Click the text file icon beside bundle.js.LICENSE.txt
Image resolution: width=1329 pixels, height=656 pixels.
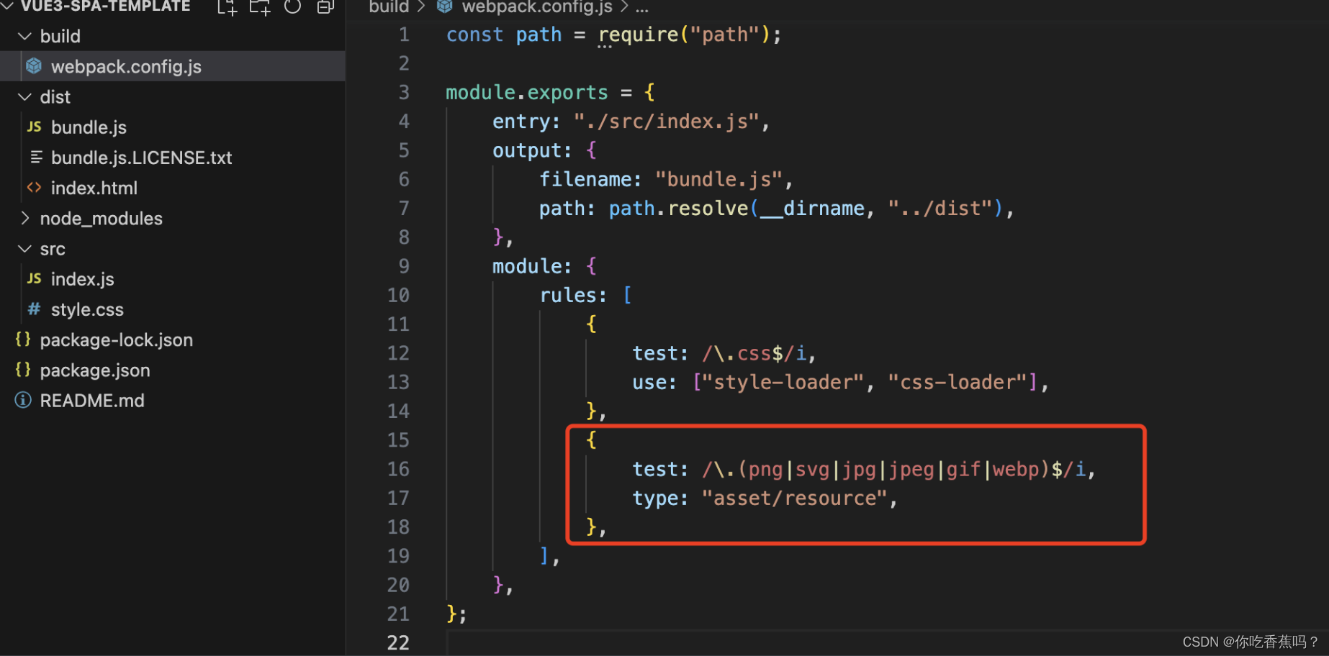click(36, 157)
